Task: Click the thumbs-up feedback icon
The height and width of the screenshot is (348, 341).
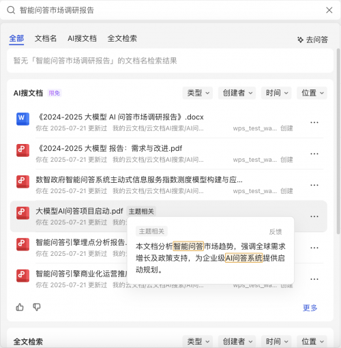Action: tap(20, 307)
